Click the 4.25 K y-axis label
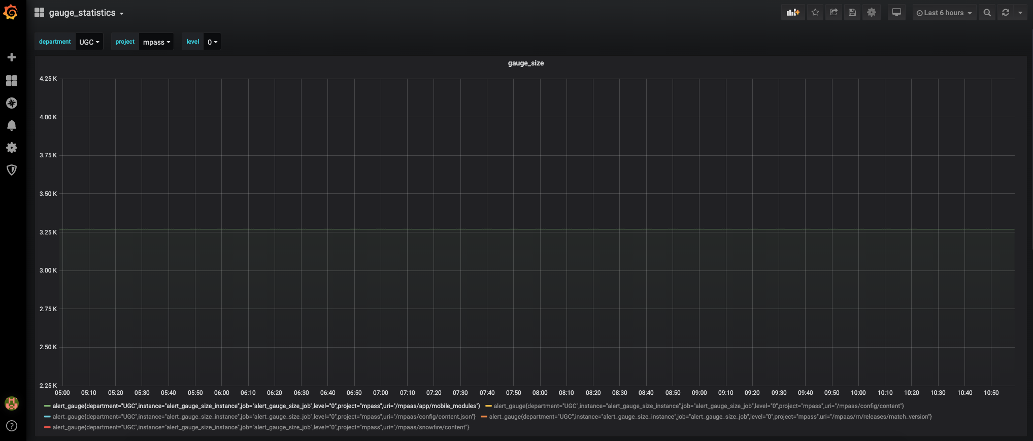 coord(48,79)
